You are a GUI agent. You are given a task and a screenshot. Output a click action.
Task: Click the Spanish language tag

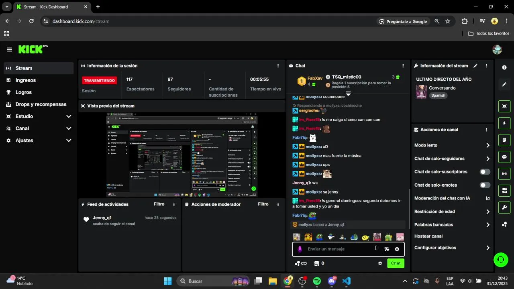(438, 96)
